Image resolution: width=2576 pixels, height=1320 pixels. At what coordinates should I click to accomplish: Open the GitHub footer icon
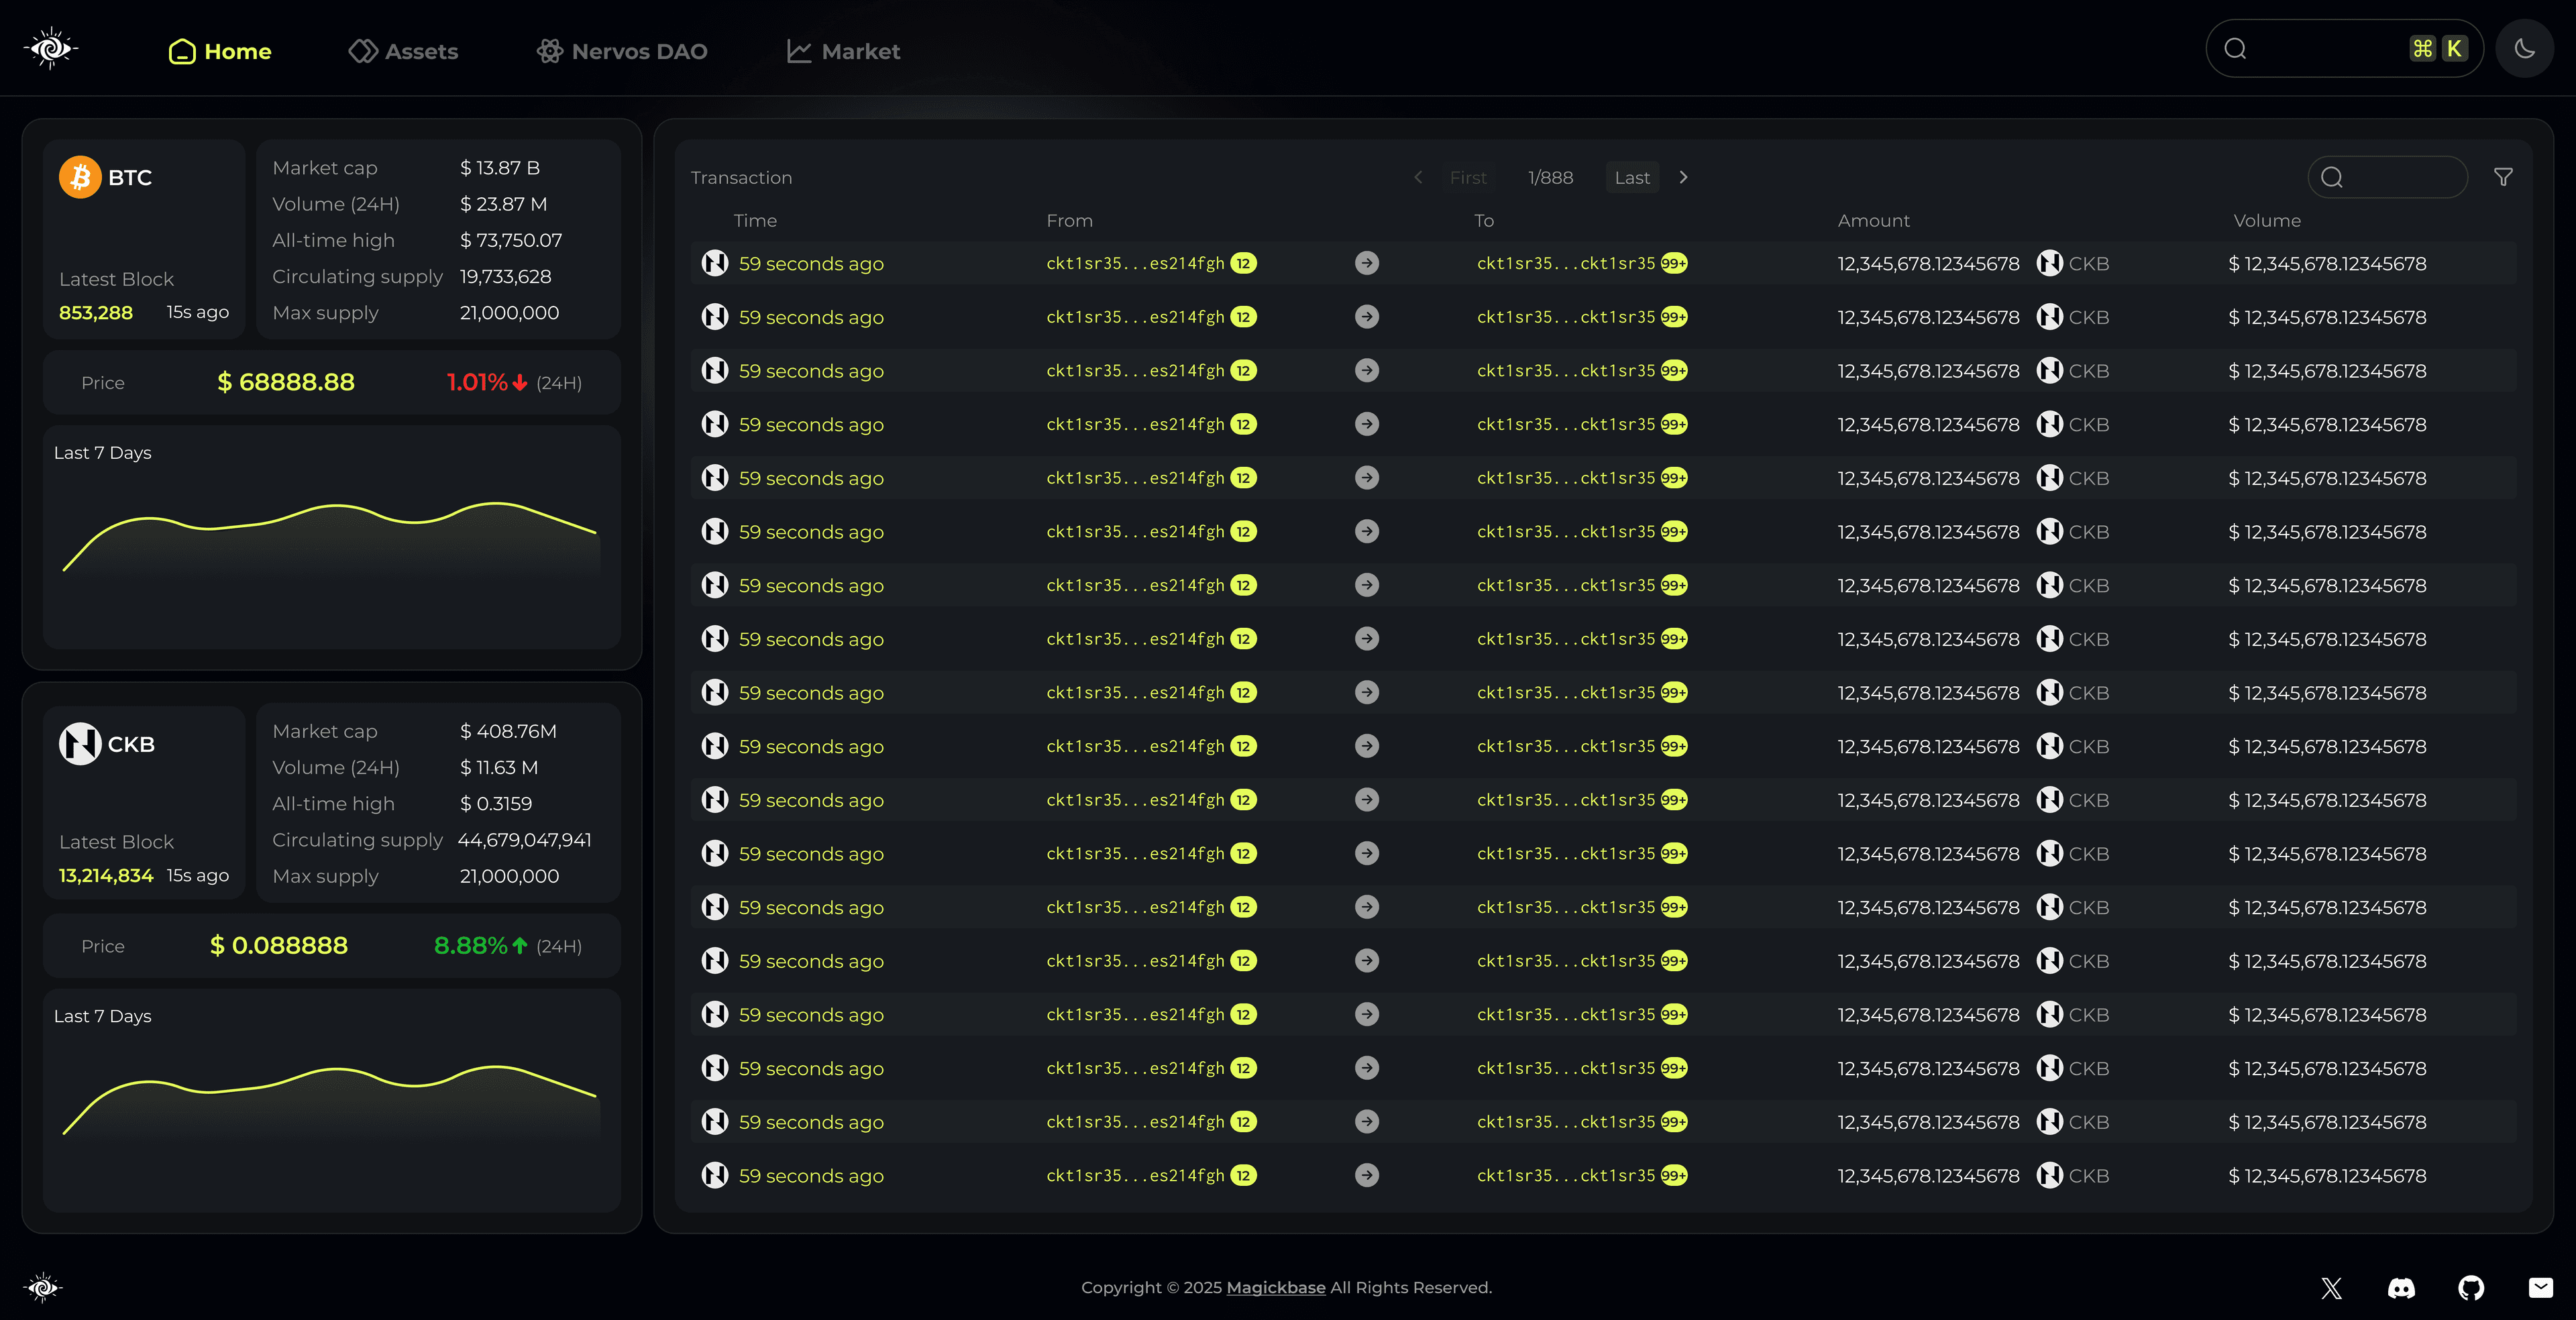pyautogui.click(x=2471, y=1288)
